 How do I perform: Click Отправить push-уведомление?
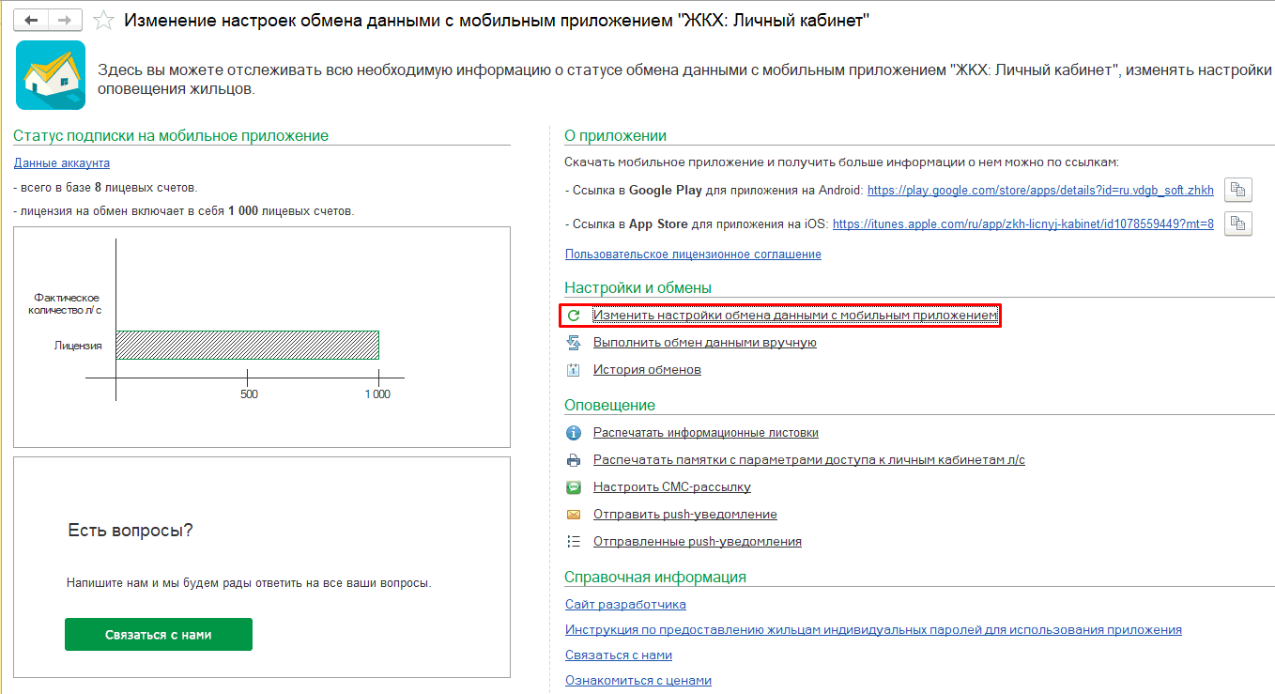coord(685,515)
